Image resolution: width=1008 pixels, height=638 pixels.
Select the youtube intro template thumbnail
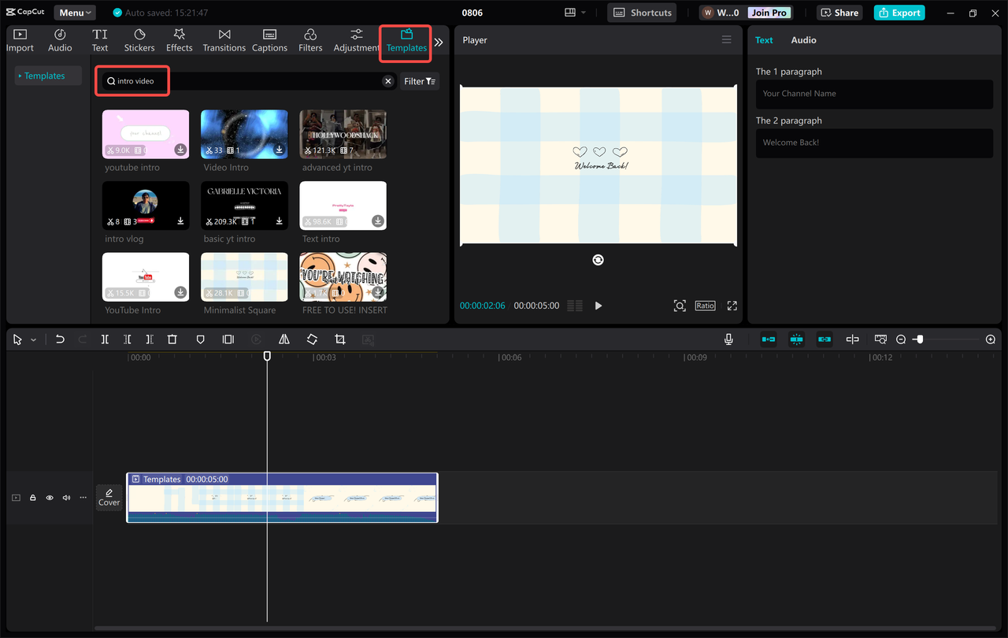point(145,134)
